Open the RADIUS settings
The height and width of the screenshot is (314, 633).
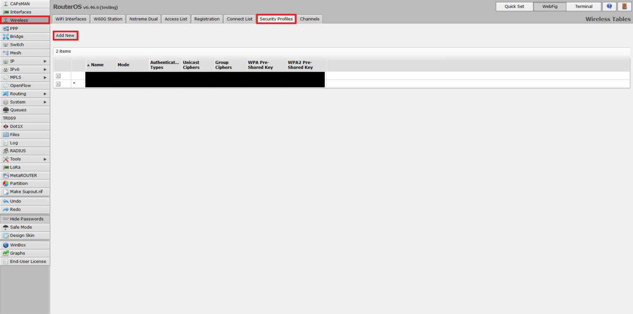point(18,151)
